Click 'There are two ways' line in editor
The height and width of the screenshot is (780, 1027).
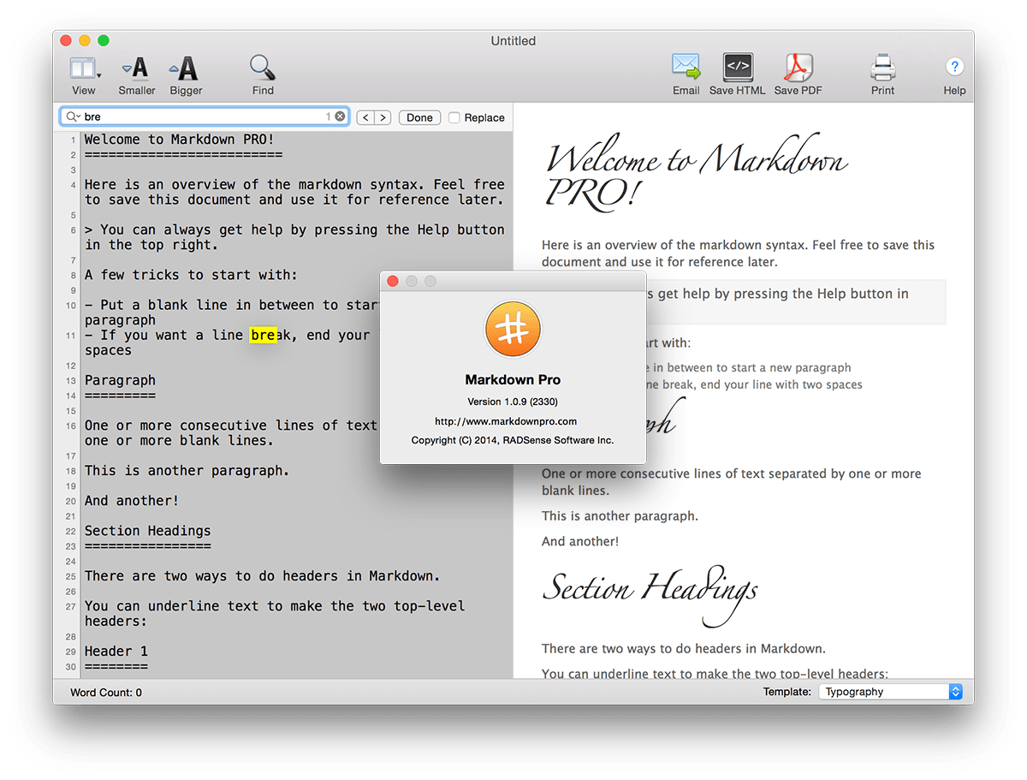tap(262, 575)
